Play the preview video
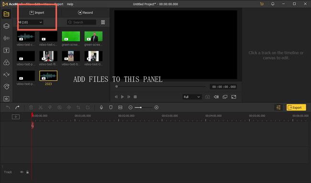Viewport: 311px width, 183px height. tap(122, 97)
